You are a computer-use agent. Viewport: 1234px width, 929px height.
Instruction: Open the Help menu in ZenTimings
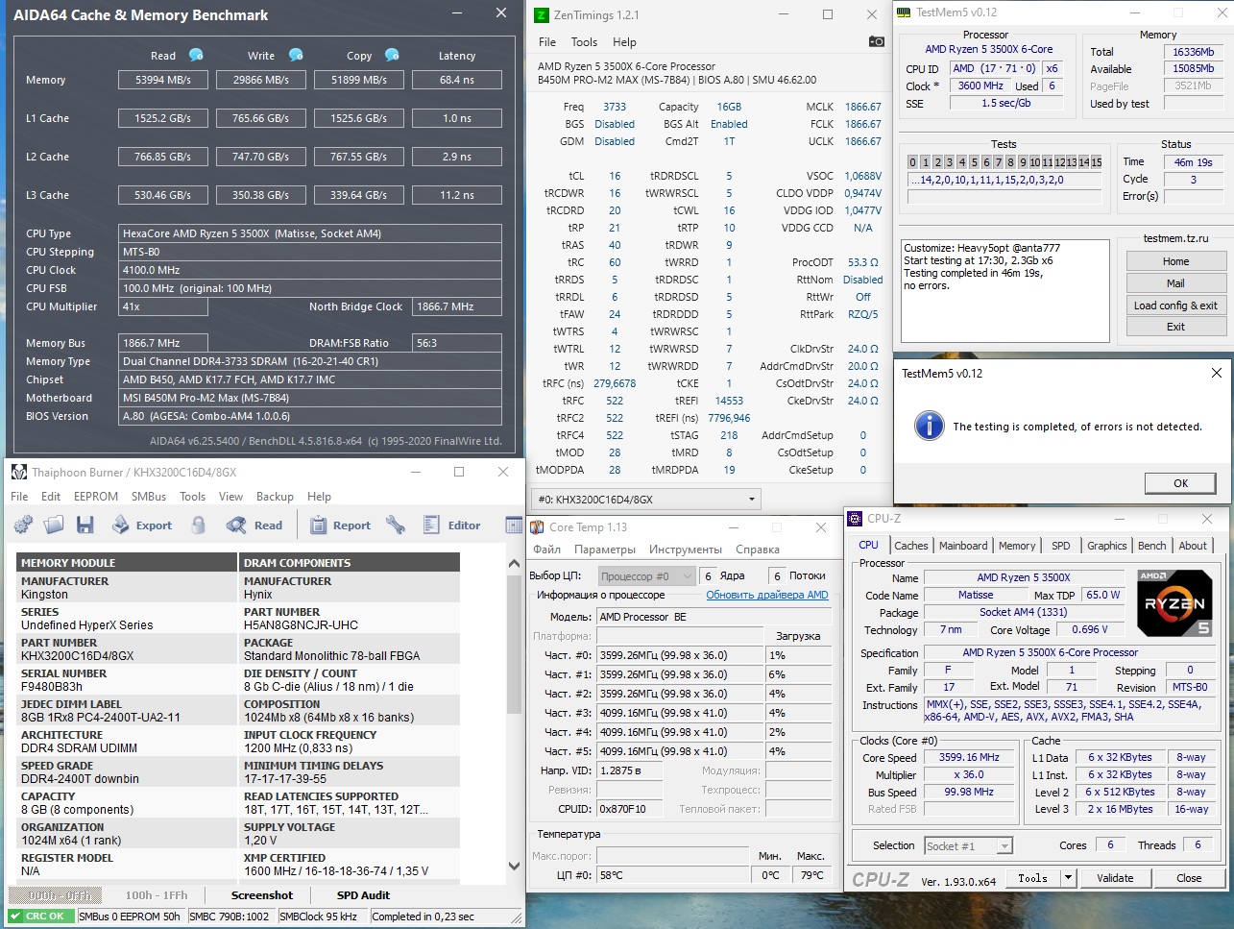coord(624,42)
